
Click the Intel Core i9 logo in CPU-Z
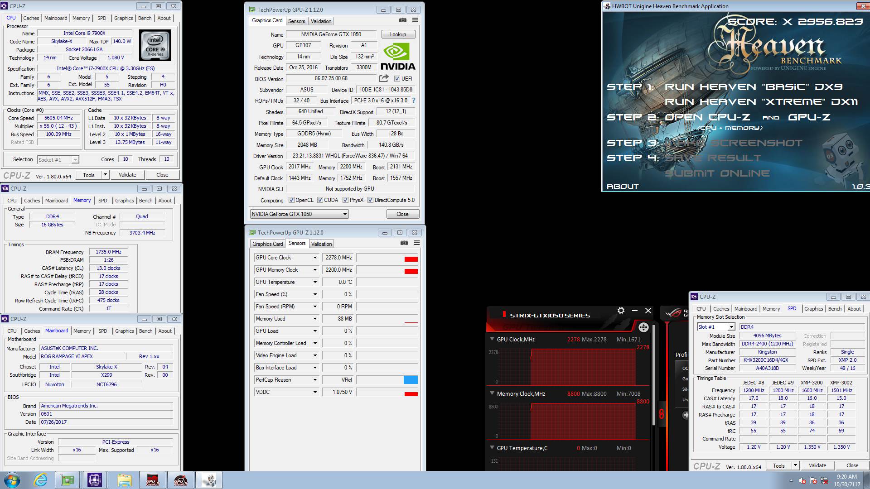pyautogui.click(x=155, y=45)
